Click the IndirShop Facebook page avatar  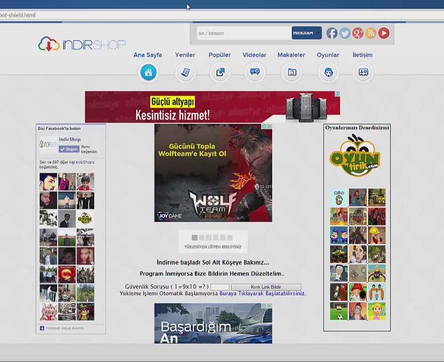click(48, 145)
